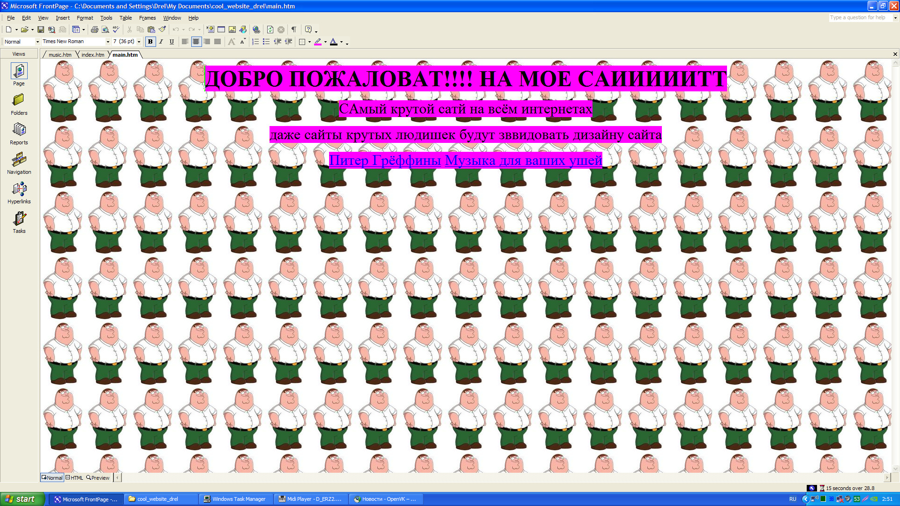The image size is (900, 506).
Task: Toggle Italic formatting button
Action: [161, 42]
